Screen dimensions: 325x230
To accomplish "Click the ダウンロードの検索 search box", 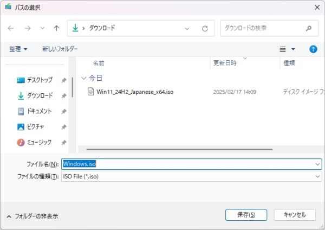I will (269, 28).
